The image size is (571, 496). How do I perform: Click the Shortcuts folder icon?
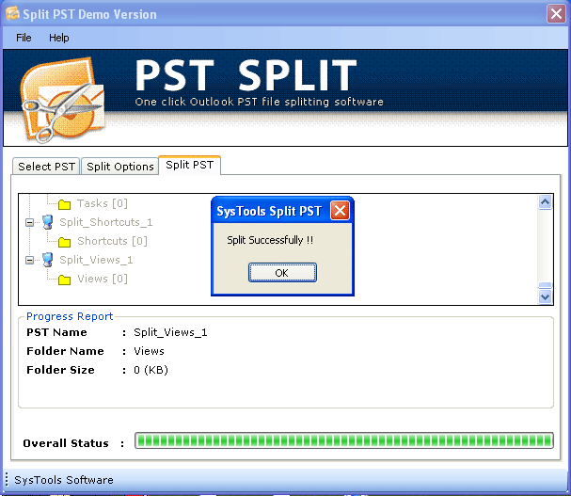(x=65, y=242)
